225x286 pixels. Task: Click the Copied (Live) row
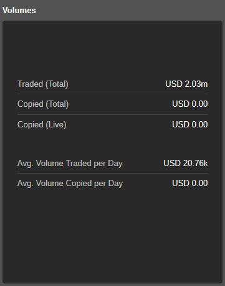(x=112, y=124)
